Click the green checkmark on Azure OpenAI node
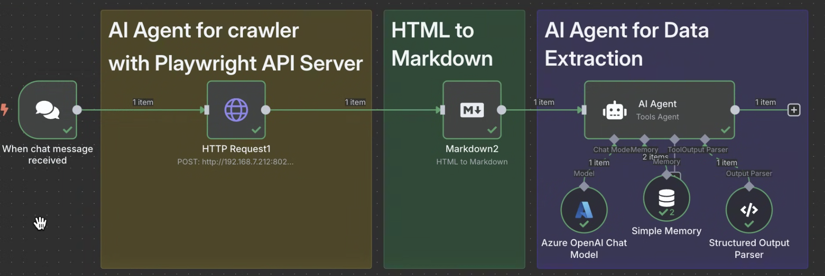The height and width of the screenshot is (276, 825). point(584,224)
